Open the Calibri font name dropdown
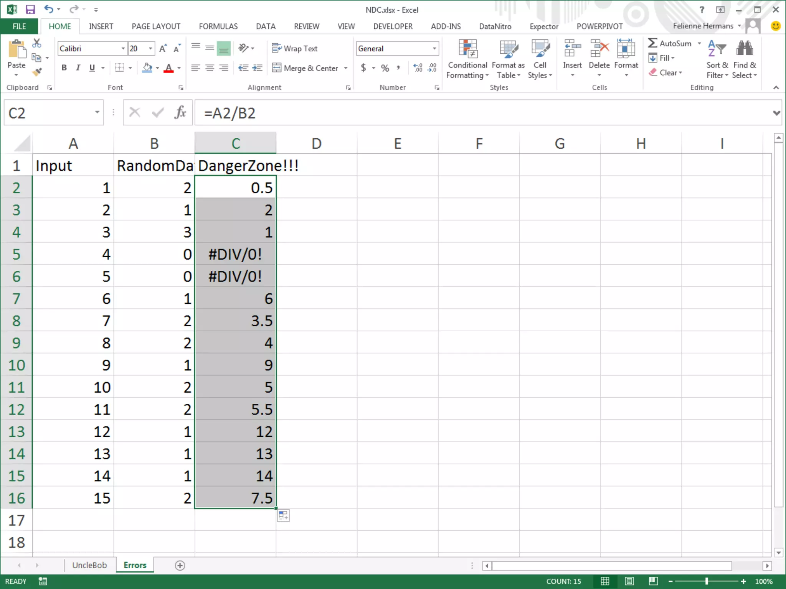Viewport: 786px width, 589px height. (123, 48)
